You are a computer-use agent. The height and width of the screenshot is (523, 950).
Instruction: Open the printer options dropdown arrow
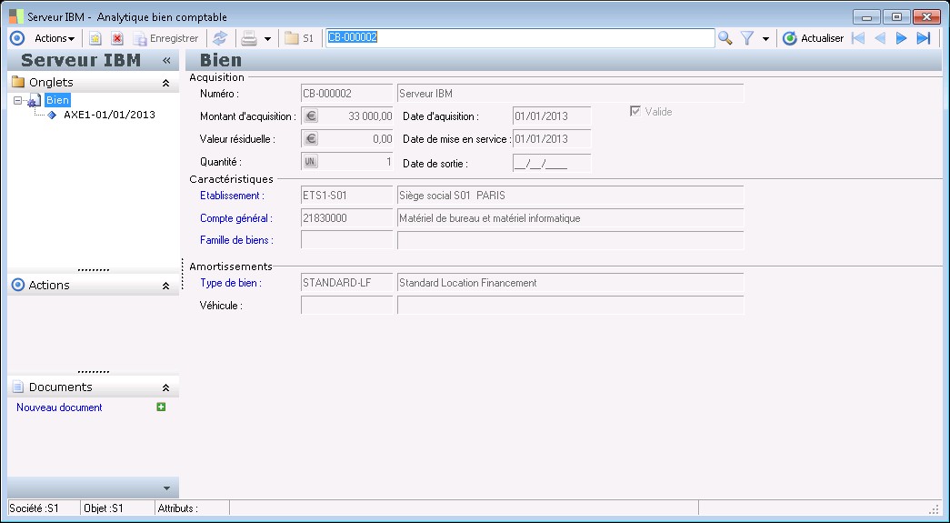pos(267,39)
